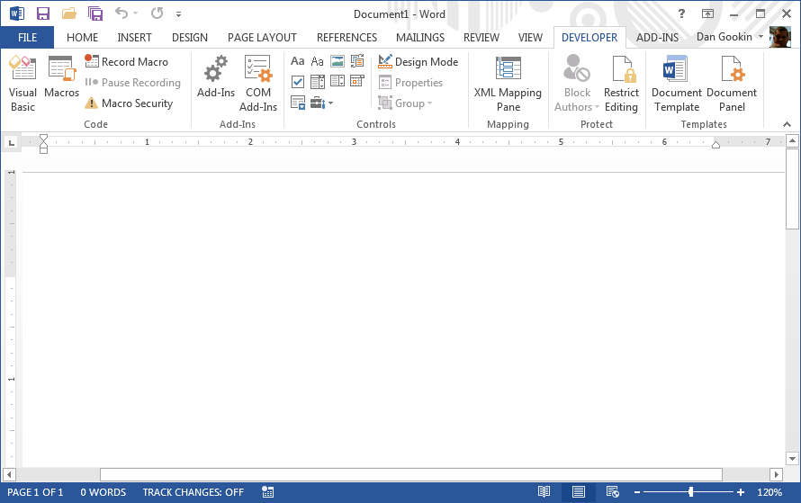
Task: Open Zoom dialog via 120% level
Action: 769,492
